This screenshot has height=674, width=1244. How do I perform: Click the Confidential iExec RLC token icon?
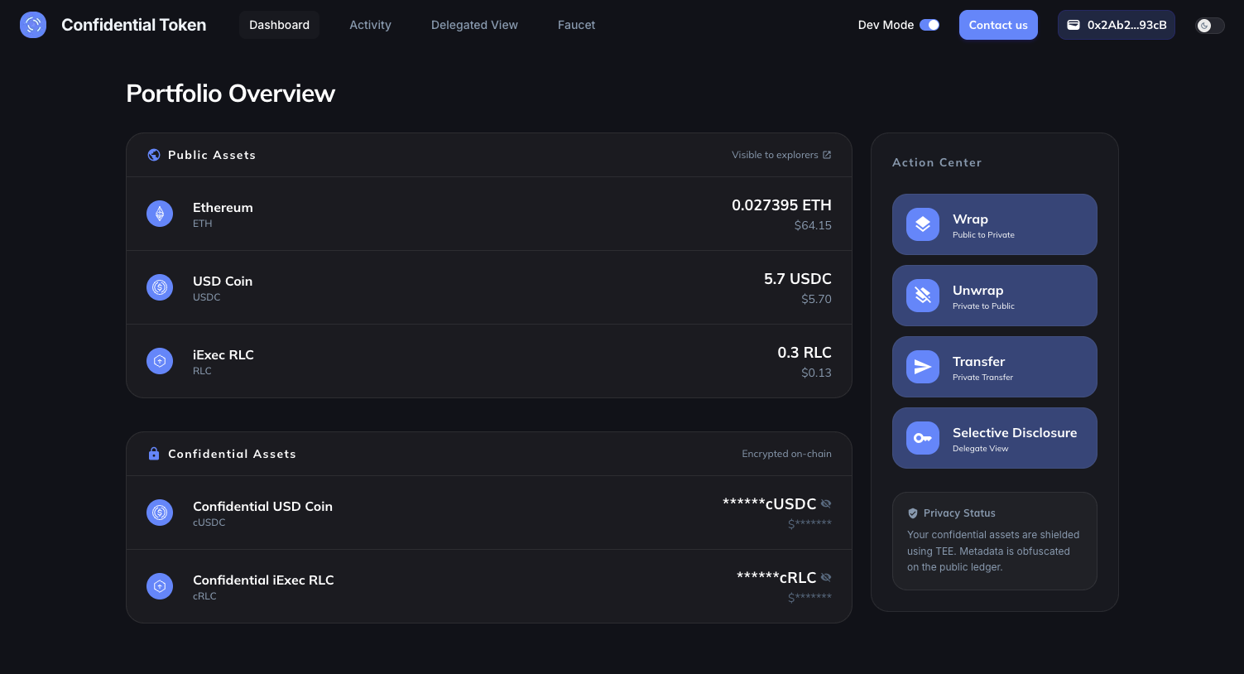point(160,585)
